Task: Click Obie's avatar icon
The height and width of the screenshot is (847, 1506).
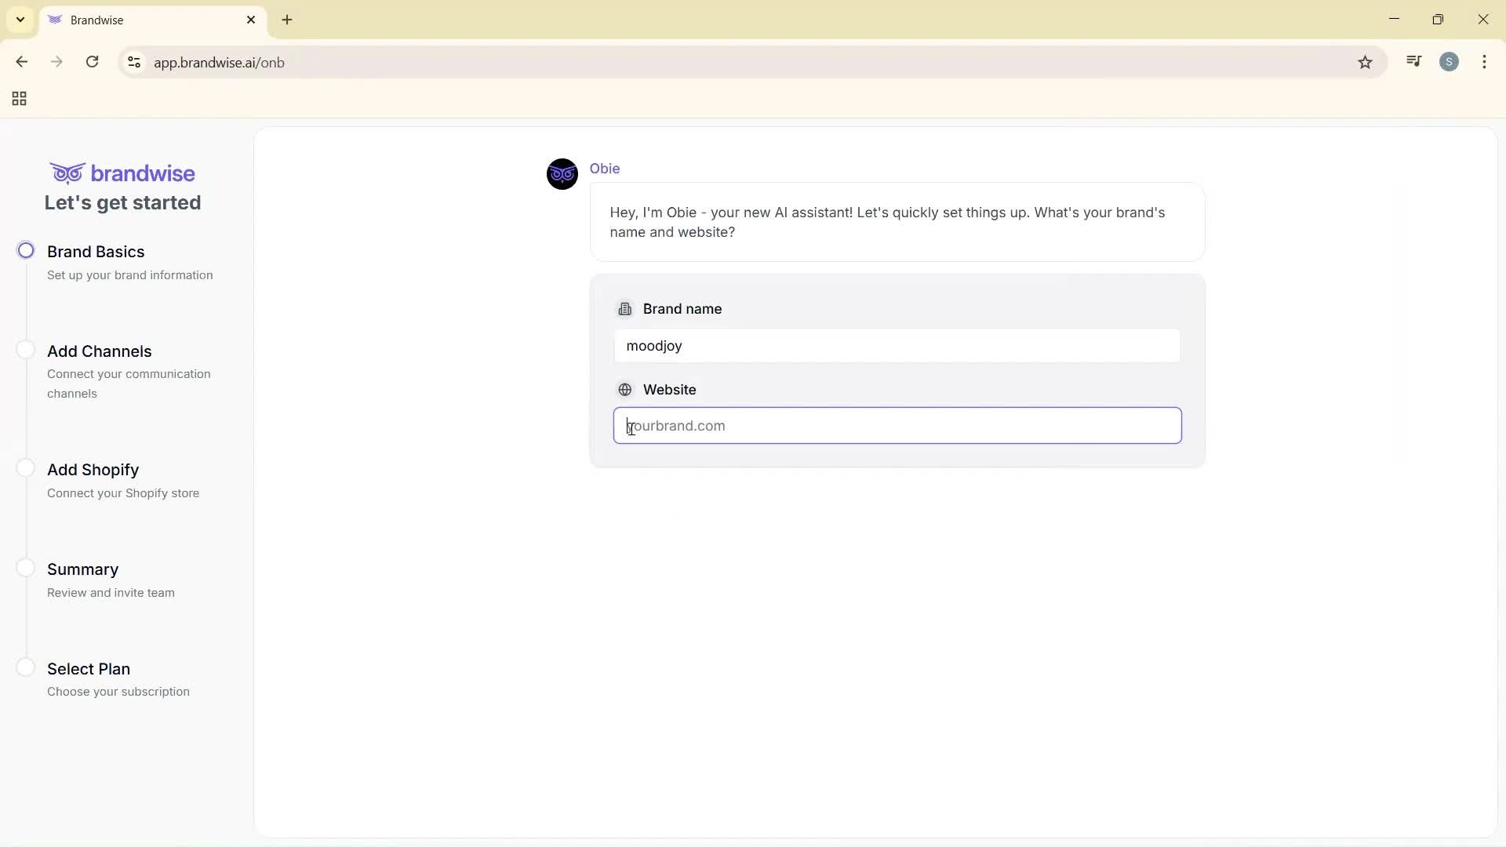Action: pos(562,174)
